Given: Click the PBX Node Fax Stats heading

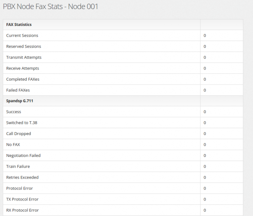Looking at the screenshot, I should [50, 6].
